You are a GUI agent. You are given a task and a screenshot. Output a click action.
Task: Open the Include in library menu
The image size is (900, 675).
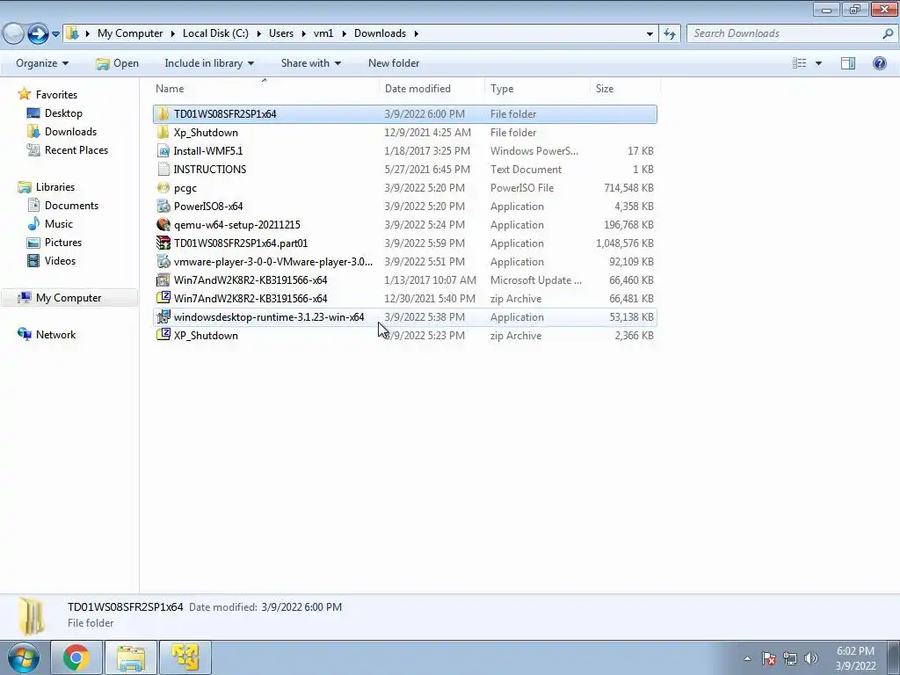(x=209, y=63)
